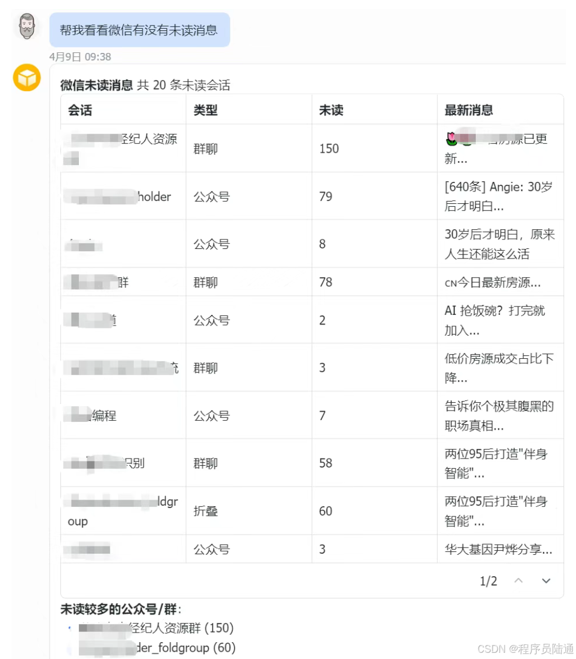Click the user message about WeChat unread

tap(140, 30)
